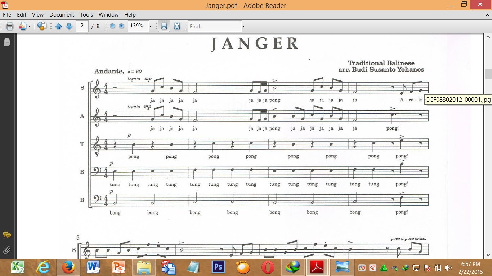Viewport: 492px width, 276px height.
Task: Open the Comments panel icon
Action: [7, 235]
